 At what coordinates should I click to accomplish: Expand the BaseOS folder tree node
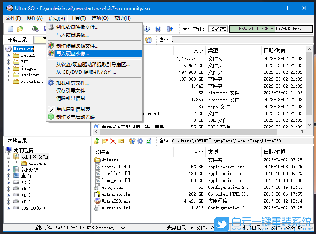click(x=9, y=56)
